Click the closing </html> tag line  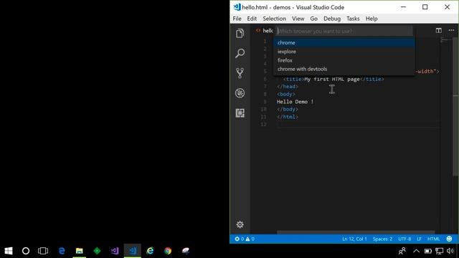point(288,117)
